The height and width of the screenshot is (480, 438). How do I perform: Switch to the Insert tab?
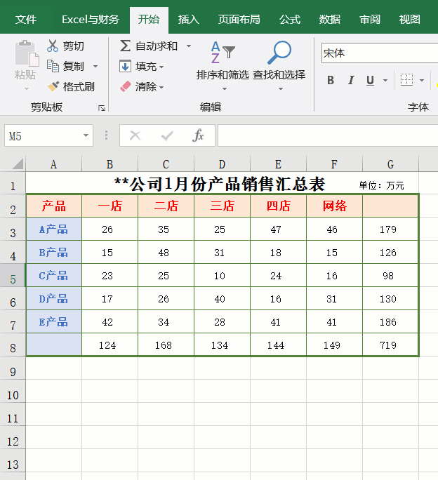coord(189,20)
